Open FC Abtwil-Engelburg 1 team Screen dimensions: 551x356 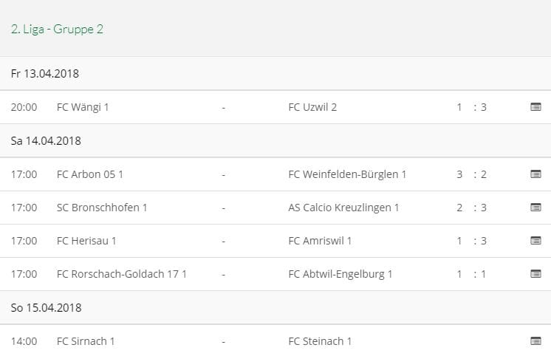coord(340,274)
